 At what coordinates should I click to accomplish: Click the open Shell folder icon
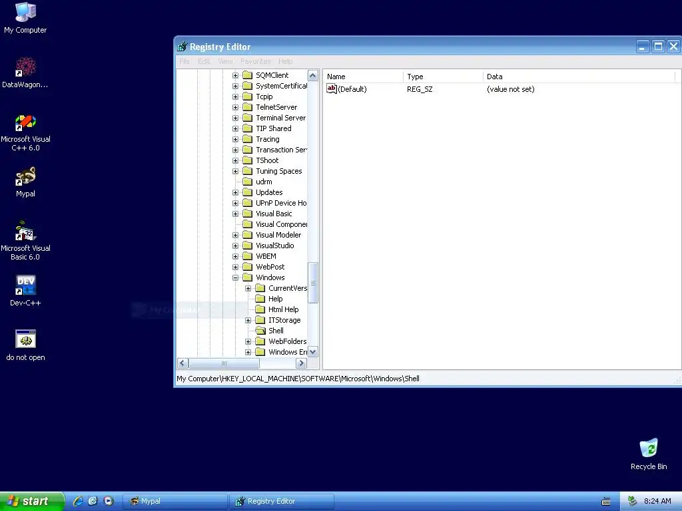(x=260, y=331)
